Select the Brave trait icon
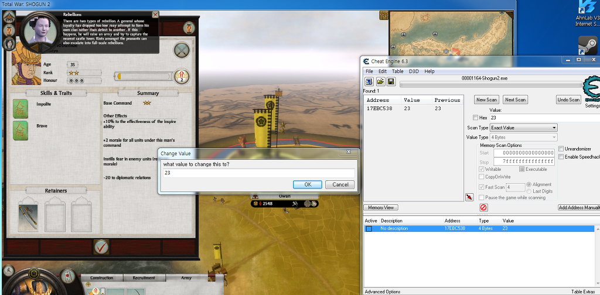The height and width of the screenshot is (295, 600). pos(21,131)
